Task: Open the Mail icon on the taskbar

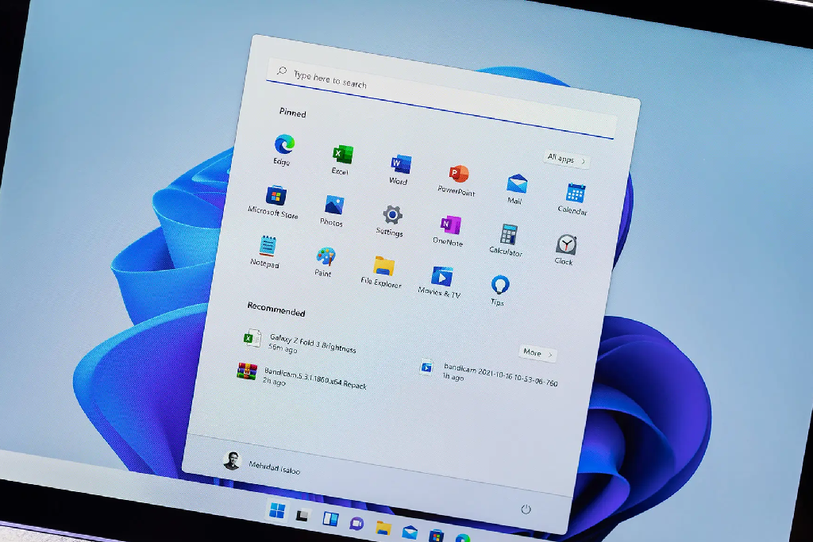Action: click(410, 532)
